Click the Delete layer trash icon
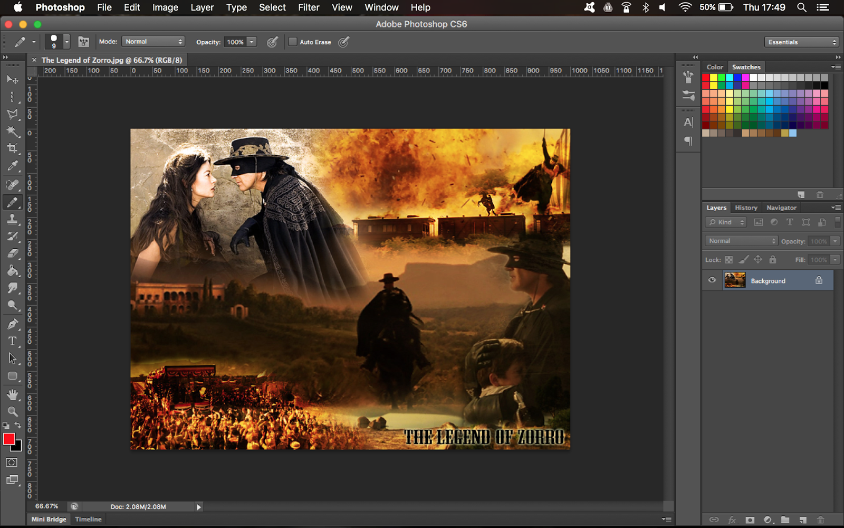 [x=820, y=520]
